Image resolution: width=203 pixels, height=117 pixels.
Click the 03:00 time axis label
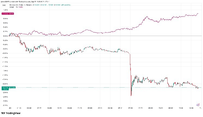50,108
